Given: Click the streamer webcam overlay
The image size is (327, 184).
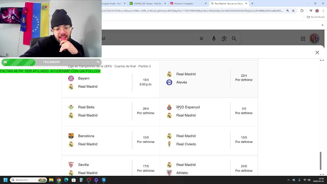Looking at the screenshot, I should 51,29.
